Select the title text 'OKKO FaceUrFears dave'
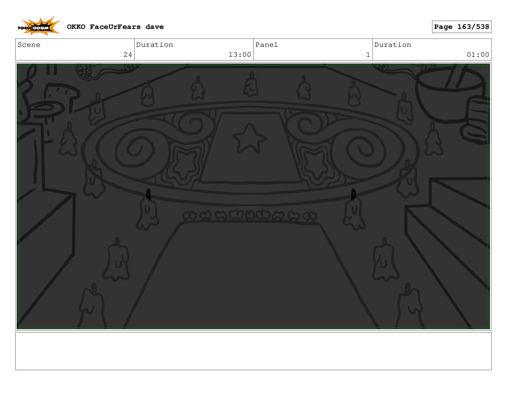The width and height of the screenshot is (507, 393). point(115,27)
